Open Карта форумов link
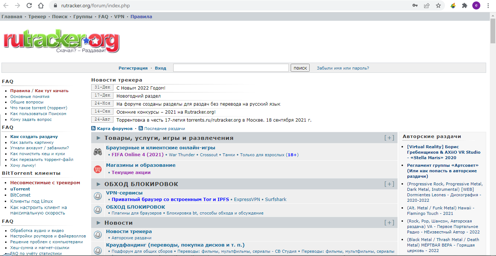Viewport: 496px width, 256px height. pyautogui.click(x=115, y=129)
